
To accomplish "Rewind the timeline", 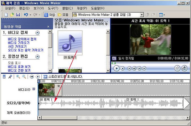I will point(32,77).
